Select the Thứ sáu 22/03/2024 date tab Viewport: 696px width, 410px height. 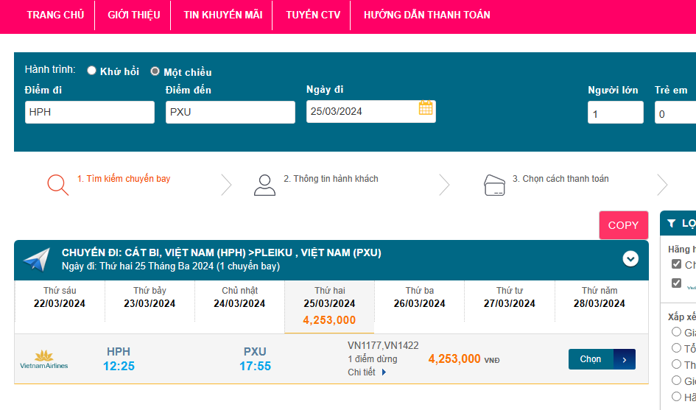(x=60, y=298)
